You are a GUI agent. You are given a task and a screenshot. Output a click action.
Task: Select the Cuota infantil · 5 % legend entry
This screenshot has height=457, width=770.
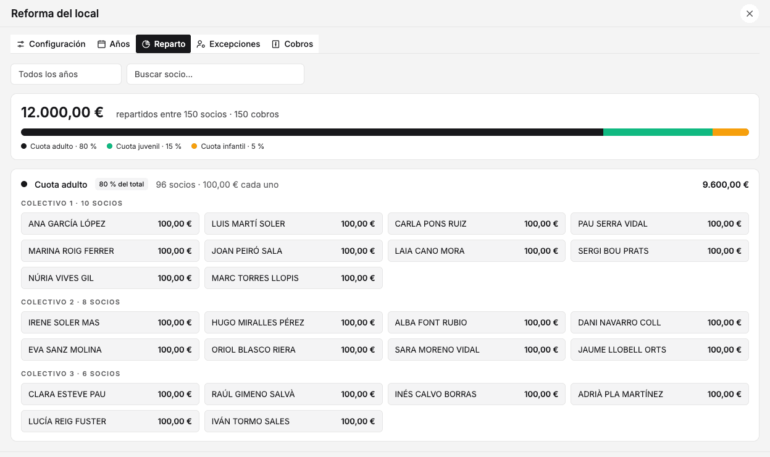pos(228,146)
